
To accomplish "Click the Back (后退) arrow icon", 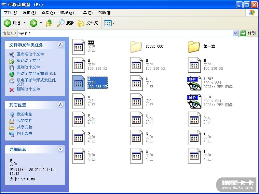I will coord(7,23).
